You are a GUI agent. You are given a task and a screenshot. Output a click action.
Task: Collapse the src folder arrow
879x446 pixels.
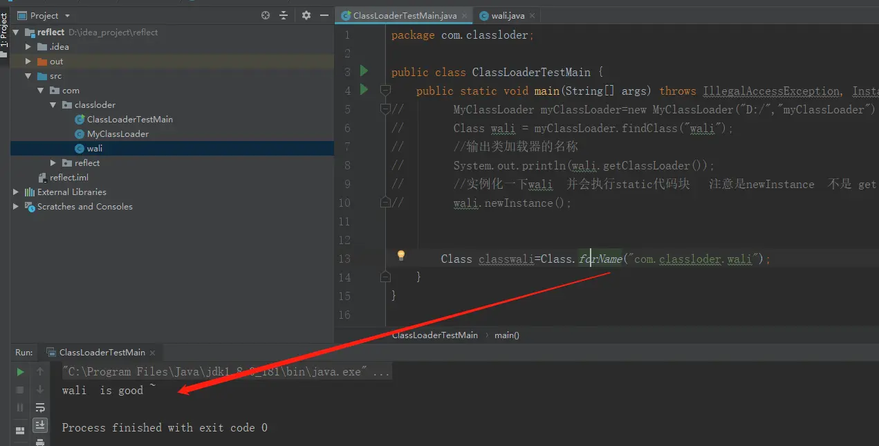[28, 76]
